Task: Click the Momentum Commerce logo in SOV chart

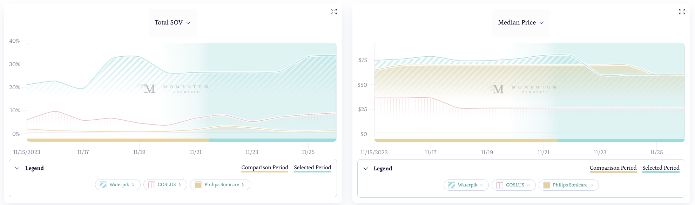Action: (173, 89)
